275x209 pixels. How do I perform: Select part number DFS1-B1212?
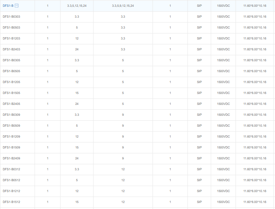pos(11,191)
